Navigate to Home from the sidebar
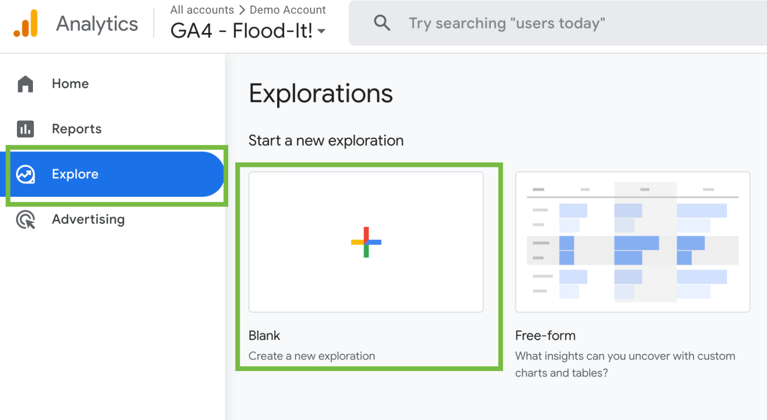 [x=70, y=84]
